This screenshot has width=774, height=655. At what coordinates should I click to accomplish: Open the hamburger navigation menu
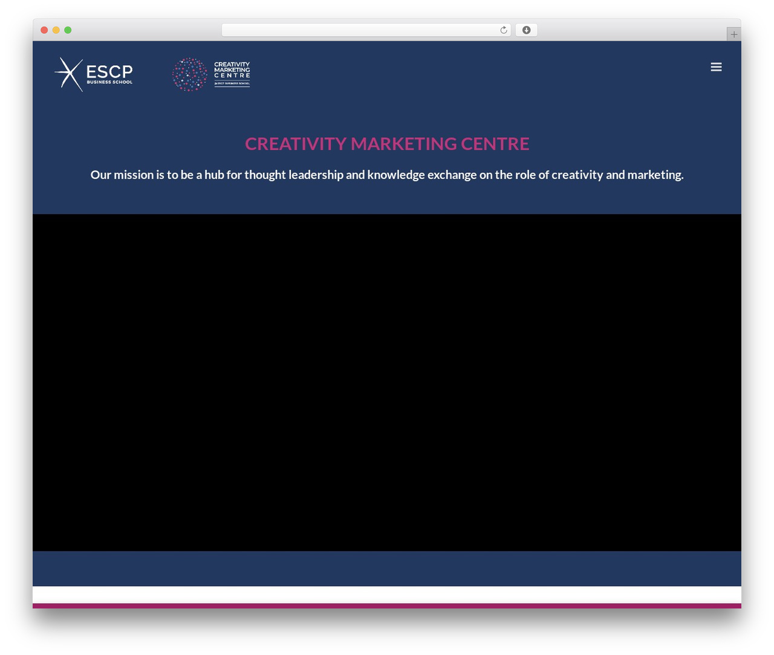point(716,67)
